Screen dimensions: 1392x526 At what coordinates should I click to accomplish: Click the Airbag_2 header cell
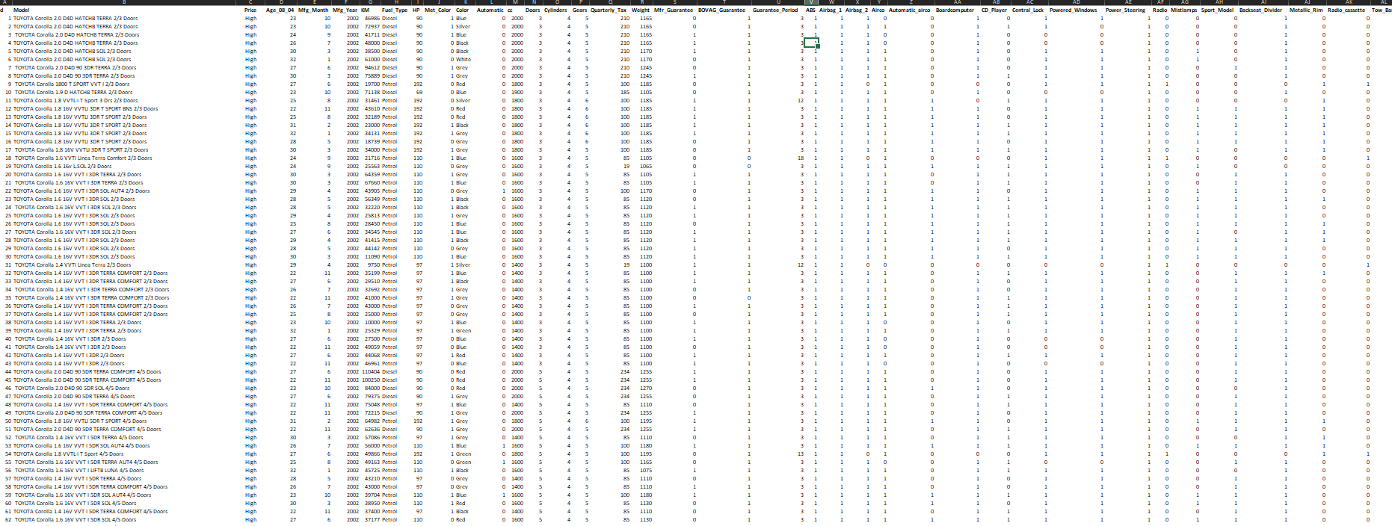(x=857, y=10)
